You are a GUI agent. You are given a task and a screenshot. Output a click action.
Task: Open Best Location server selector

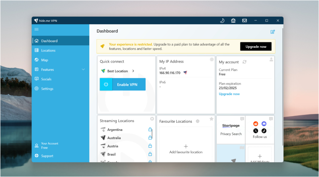pos(117,71)
